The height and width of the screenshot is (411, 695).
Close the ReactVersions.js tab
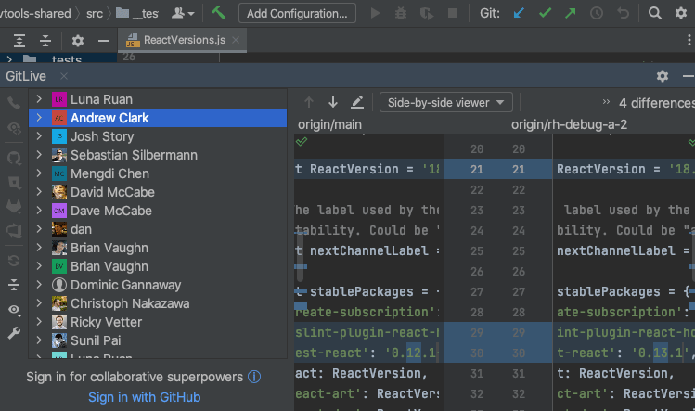click(x=236, y=40)
